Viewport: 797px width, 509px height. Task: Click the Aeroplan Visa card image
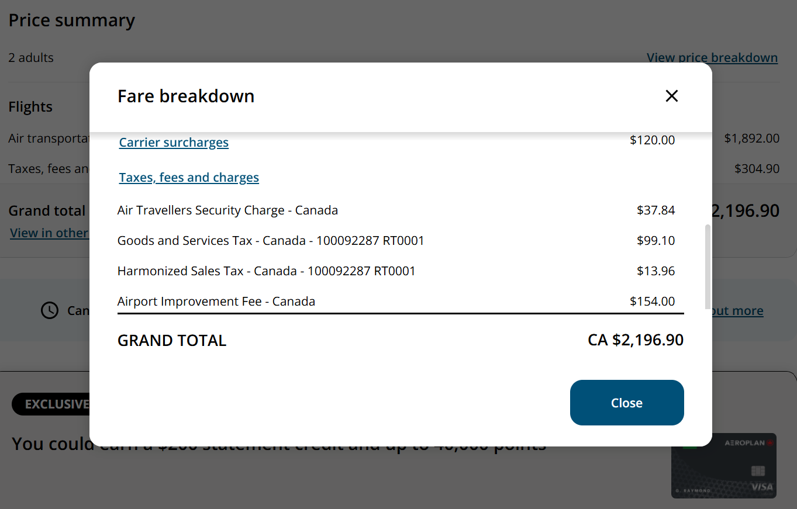tap(723, 465)
